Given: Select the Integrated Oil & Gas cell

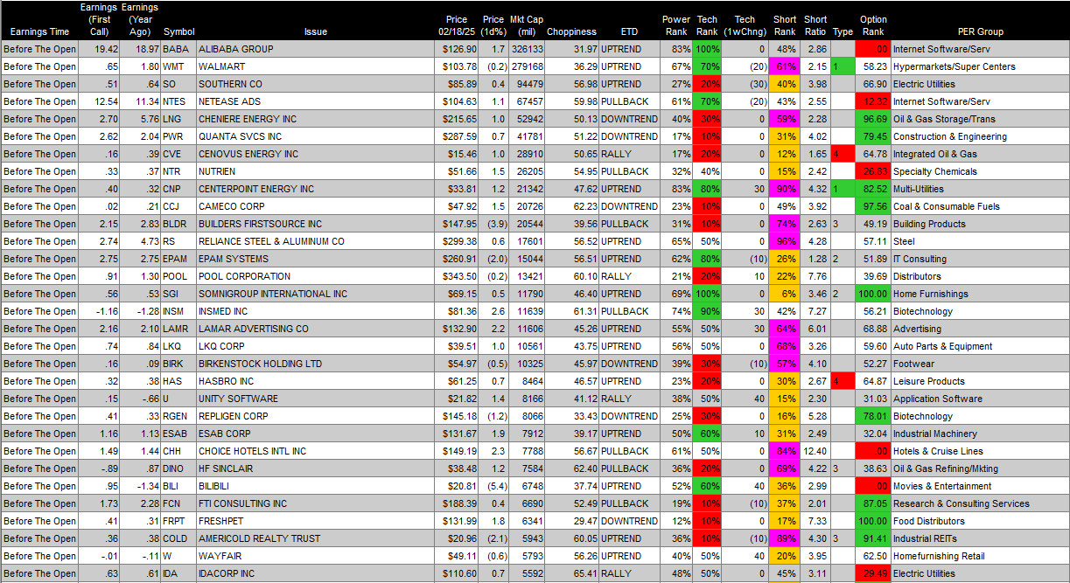Looking at the screenshot, I should [x=979, y=154].
